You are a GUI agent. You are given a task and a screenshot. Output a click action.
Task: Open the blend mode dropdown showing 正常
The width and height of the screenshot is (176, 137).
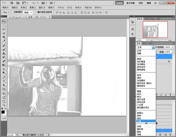point(145,47)
